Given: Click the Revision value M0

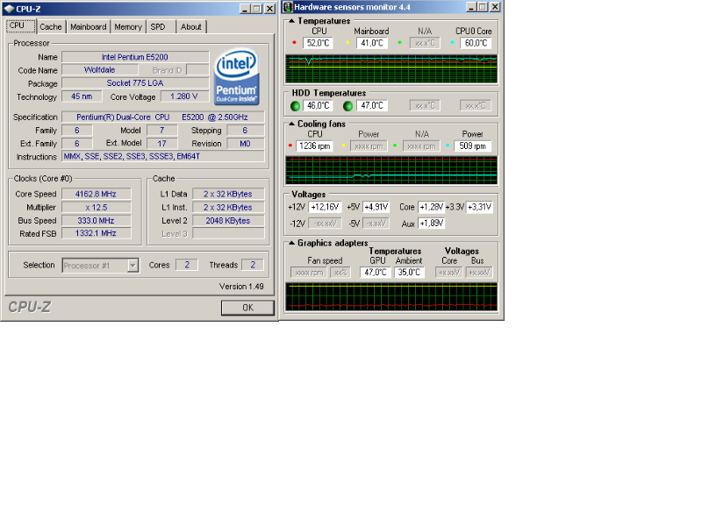Looking at the screenshot, I should coord(246,144).
